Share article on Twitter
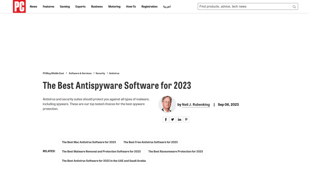Screen dimensions: 309x169 (x=173, y=119)
